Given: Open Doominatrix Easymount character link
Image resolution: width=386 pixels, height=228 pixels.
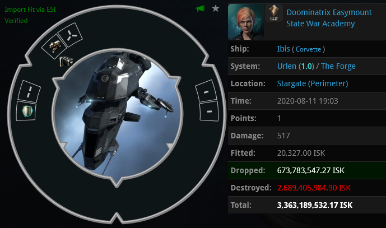Looking at the screenshot, I should click(329, 12).
